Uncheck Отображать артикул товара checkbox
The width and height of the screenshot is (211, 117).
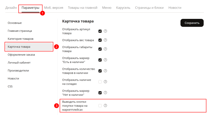coord(100,31)
